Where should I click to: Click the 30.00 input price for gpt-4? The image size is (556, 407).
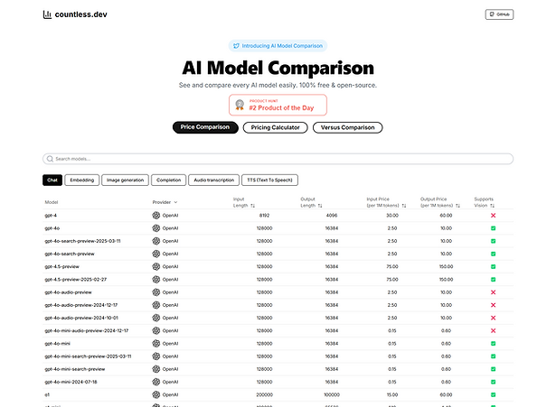[392, 216]
